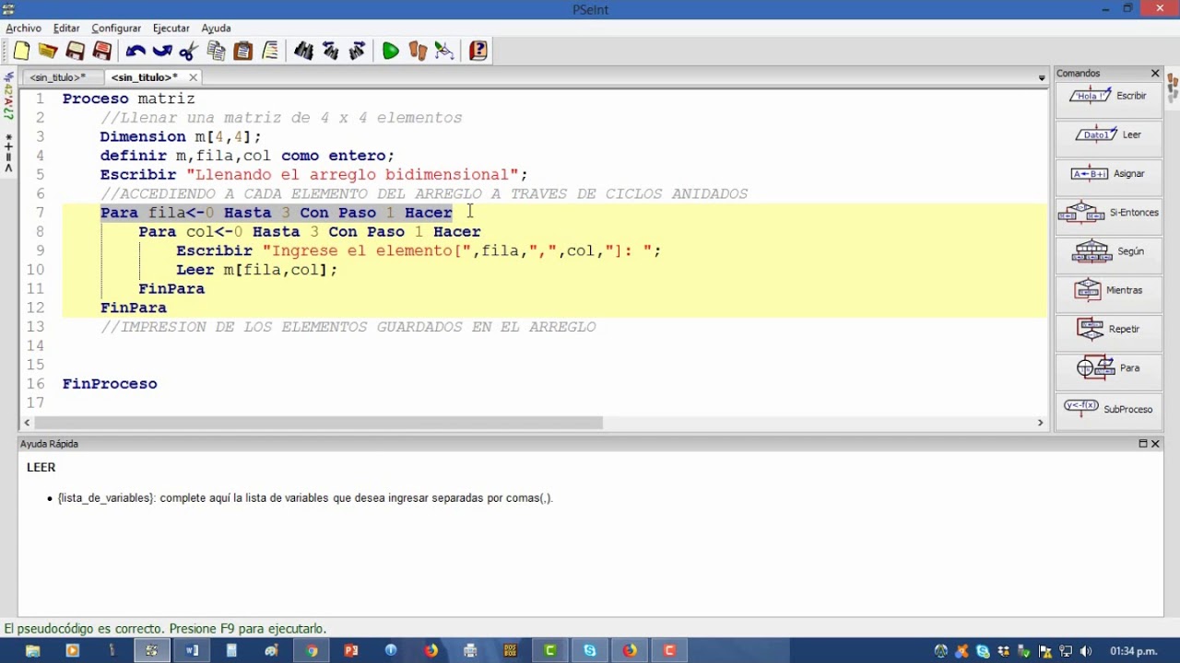Close the Ayuda Rápida panel
1180x663 pixels.
pyautogui.click(x=1155, y=444)
